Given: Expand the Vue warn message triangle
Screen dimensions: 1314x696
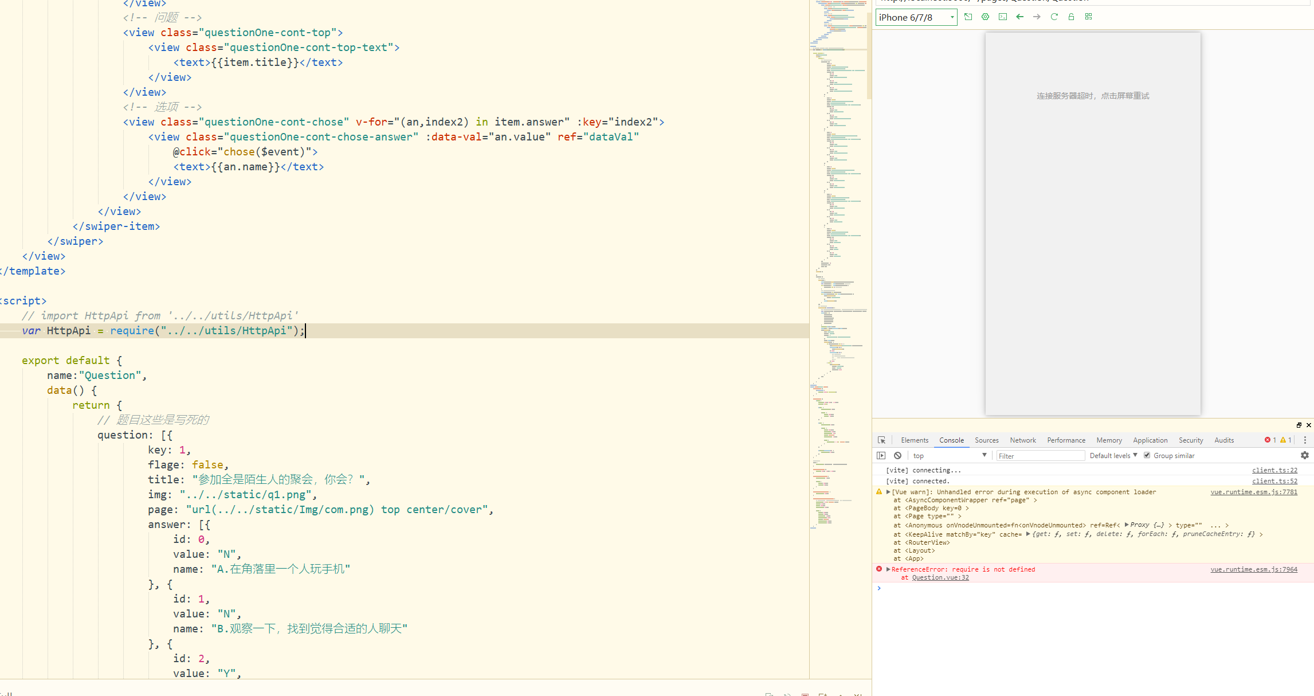Looking at the screenshot, I should pos(888,492).
